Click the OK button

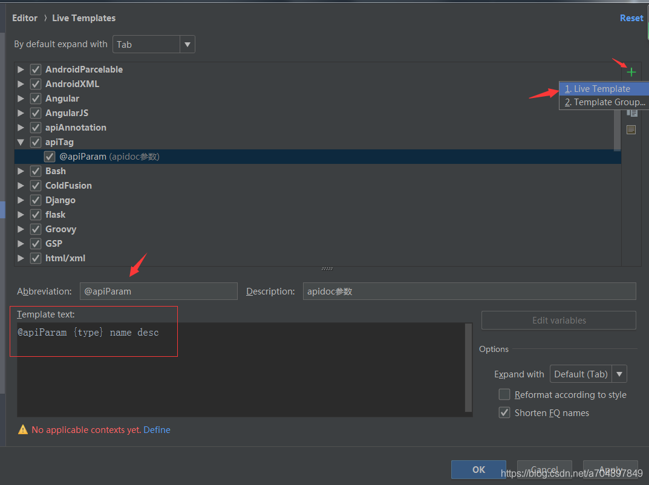click(478, 469)
